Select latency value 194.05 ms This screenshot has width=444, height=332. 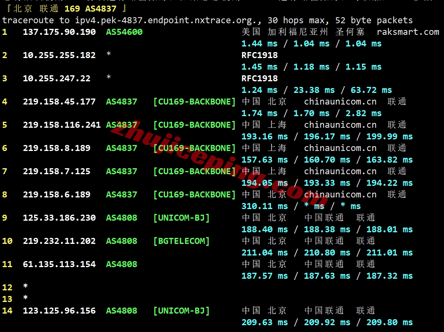click(x=265, y=183)
